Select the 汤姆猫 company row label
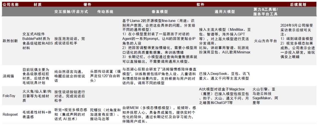Image resolution: width=322 pixels, height=125 pixels. point(8,76)
